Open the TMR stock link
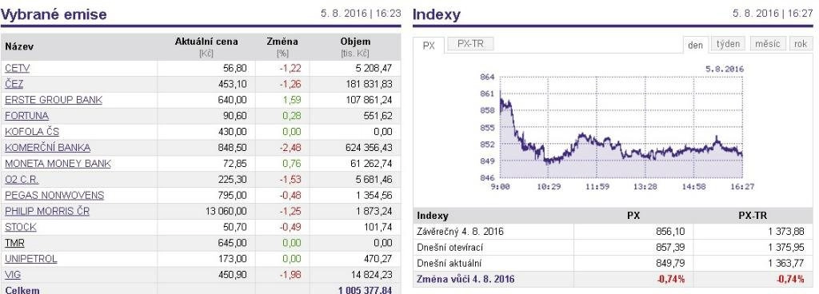Screen dimensions: 819x294 pyautogui.click(x=14, y=243)
